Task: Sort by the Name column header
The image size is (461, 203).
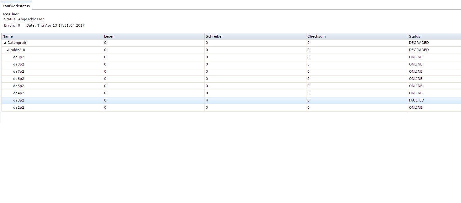Action: tap(52, 36)
